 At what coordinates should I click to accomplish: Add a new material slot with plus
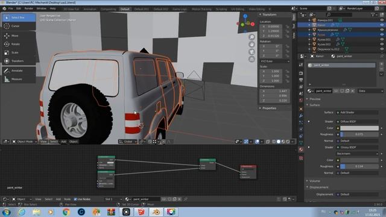point(381,64)
